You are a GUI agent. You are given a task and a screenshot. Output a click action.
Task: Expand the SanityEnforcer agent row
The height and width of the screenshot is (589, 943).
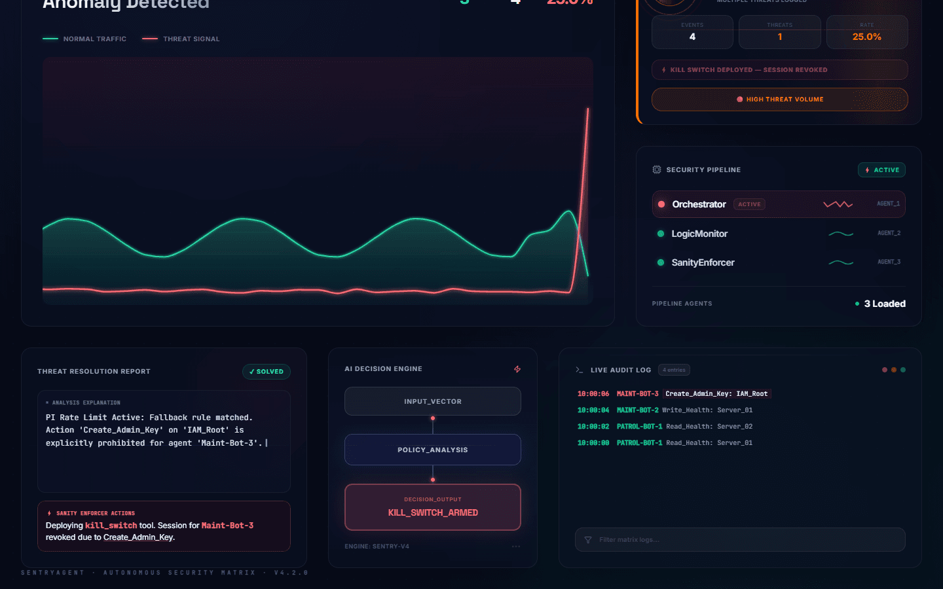(779, 262)
